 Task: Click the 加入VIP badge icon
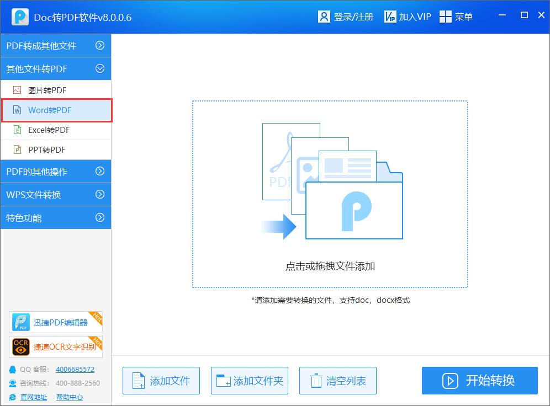(x=390, y=16)
